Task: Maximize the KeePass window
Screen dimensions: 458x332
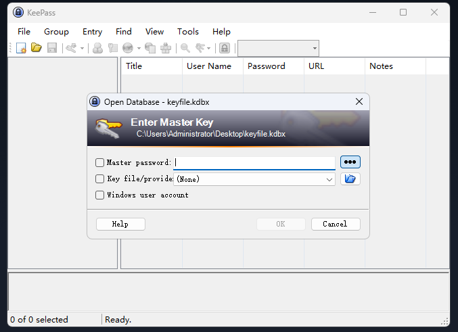Action: point(403,12)
